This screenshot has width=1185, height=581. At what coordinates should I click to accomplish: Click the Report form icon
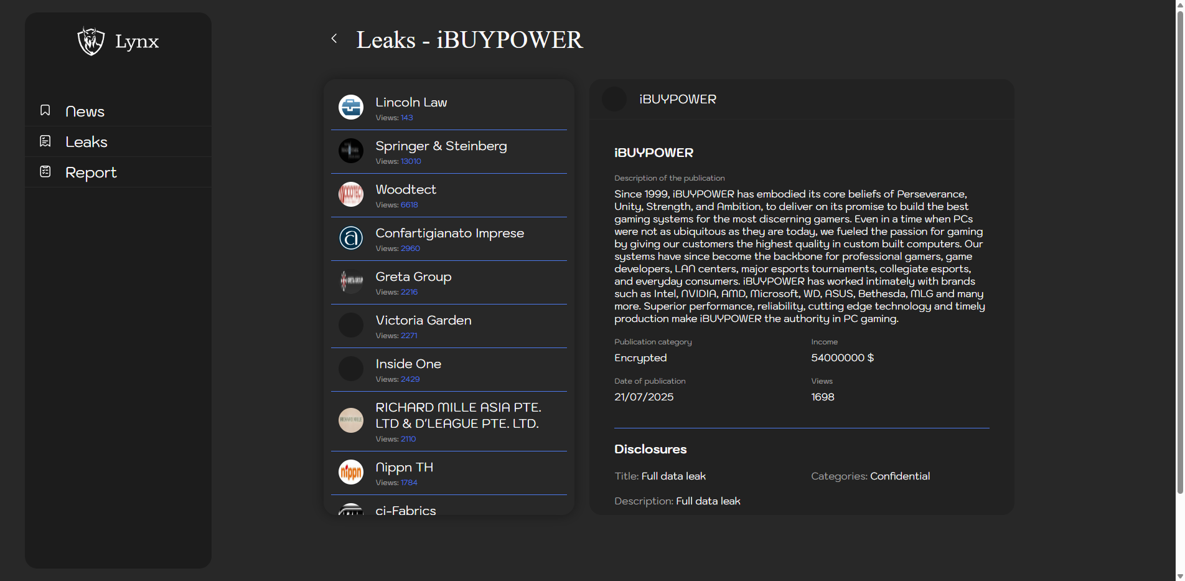coord(45,171)
